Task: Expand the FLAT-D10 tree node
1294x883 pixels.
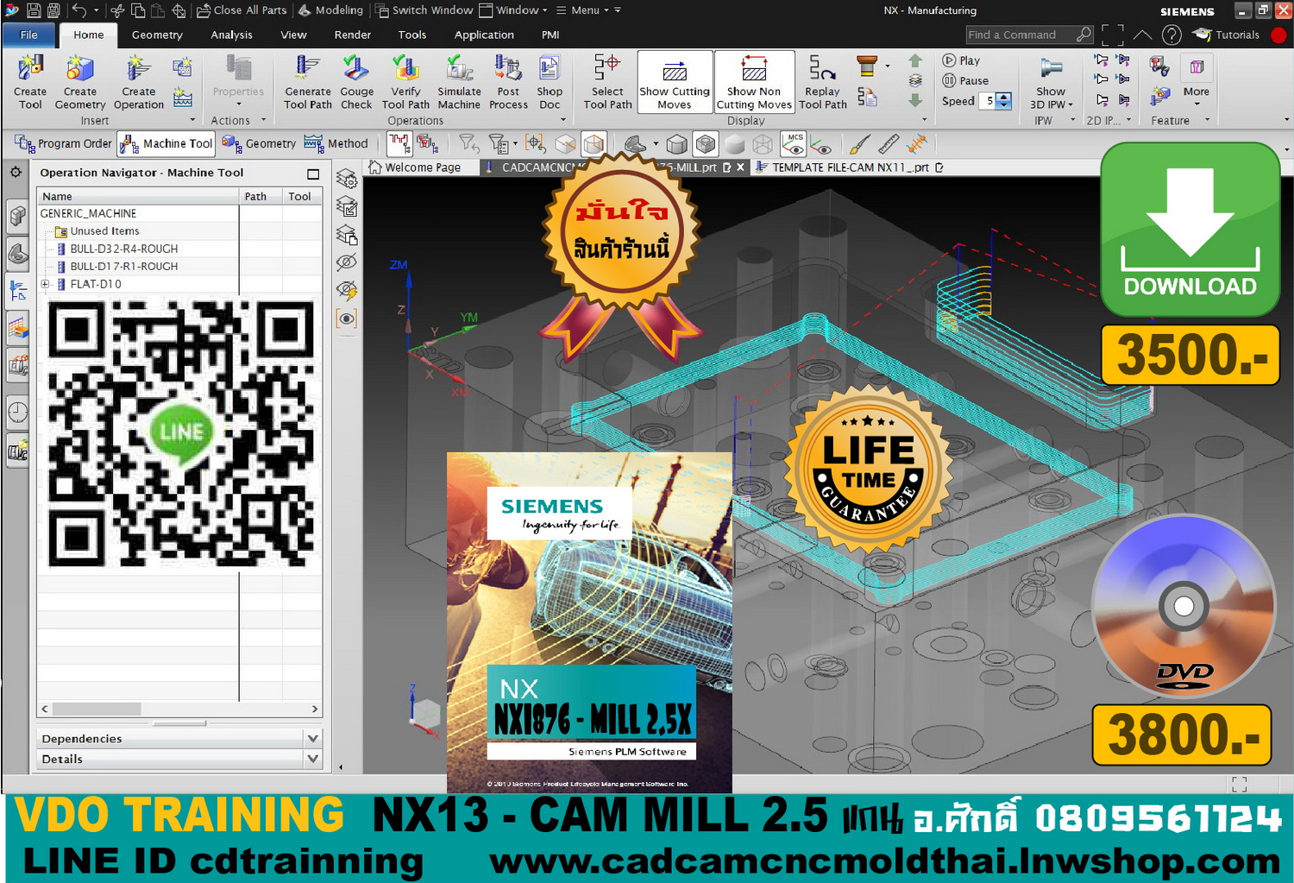Action: click(x=46, y=284)
